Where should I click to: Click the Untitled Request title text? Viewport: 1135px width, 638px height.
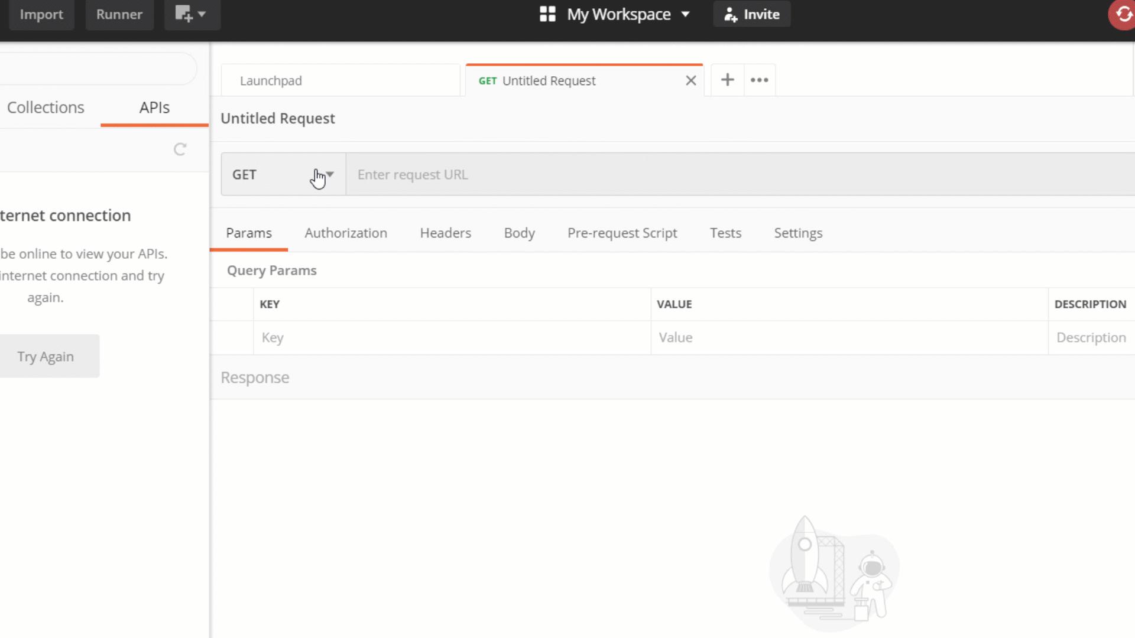[x=278, y=118]
